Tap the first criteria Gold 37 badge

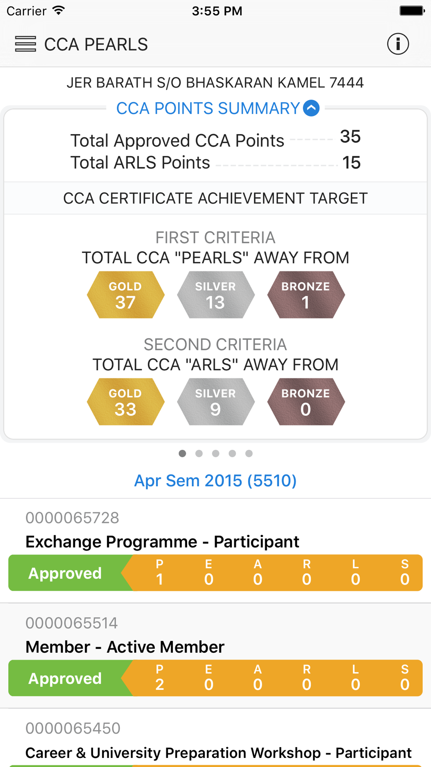(125, 295)
